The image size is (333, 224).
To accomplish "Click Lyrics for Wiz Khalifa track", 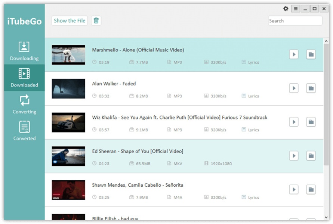I will tap(253, 130).
